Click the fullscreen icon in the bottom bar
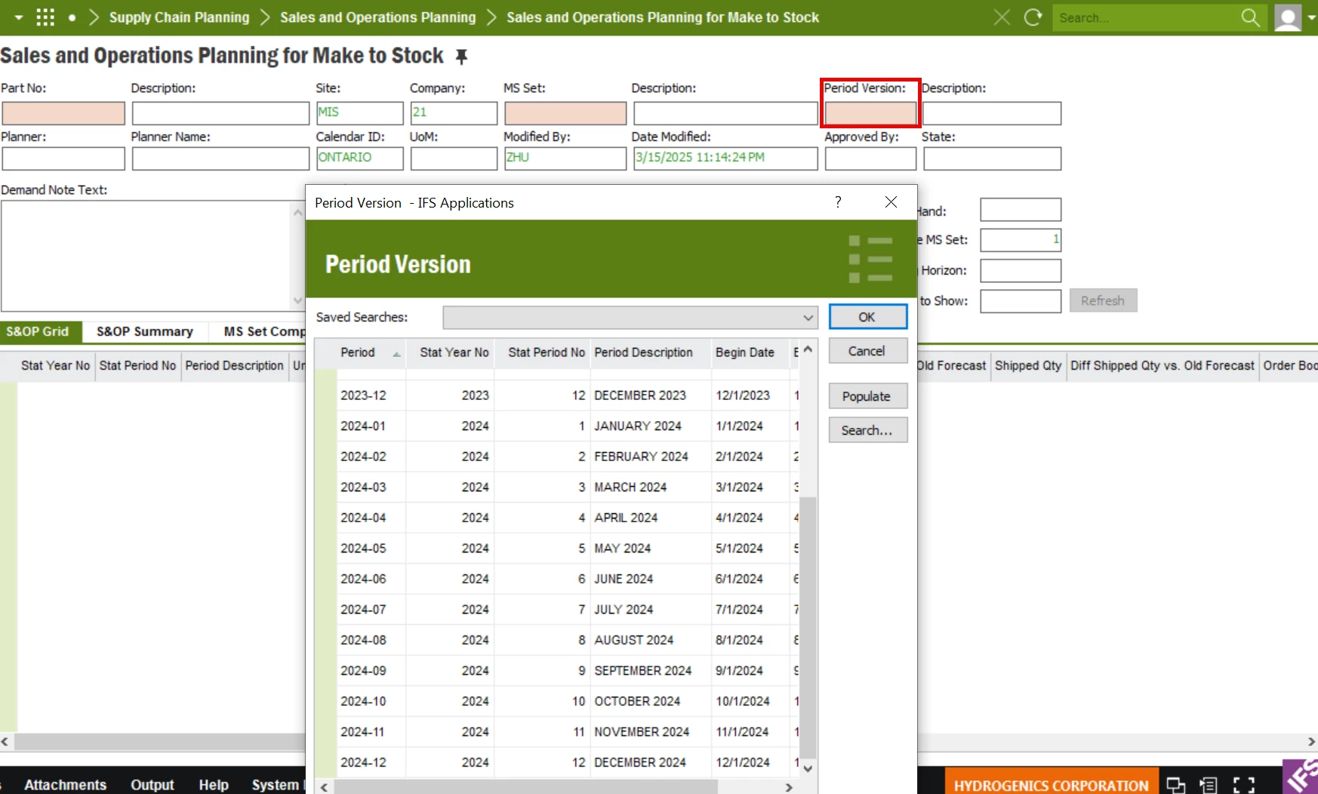 click(1244, 785)
